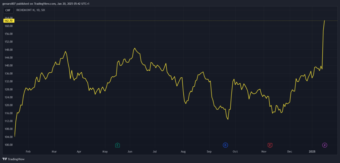Viewport: 340px width, 163px height.
Task: Click the chart line's peak at far right
Action: click(324, 21)
